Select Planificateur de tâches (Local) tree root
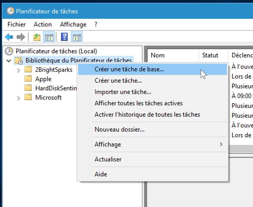Screen dimensions: 253x207 (x=56, y=51)
